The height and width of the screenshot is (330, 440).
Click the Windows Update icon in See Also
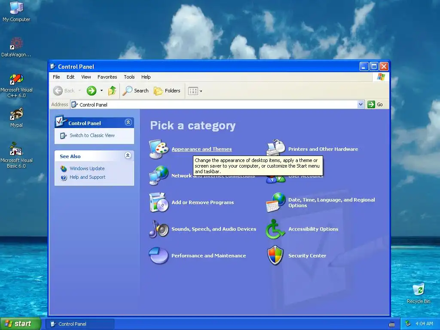click(64, 168)
